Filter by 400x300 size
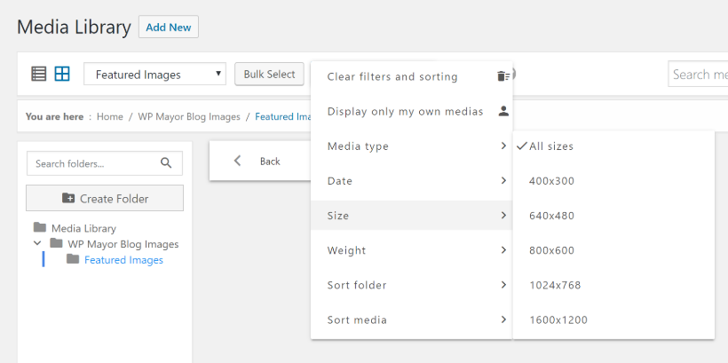The width and height of the screenshot is (728, 363). [613, 180]
